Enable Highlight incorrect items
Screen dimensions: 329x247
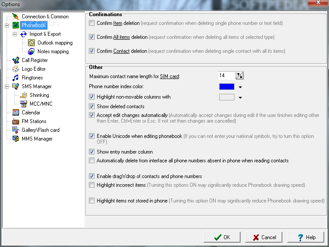click(92, 185)
